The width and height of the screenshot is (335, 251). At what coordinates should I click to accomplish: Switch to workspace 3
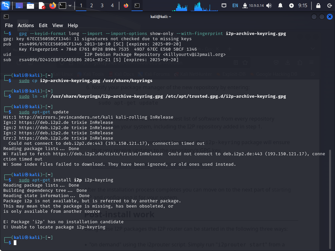pyautogui.click(x=102, y=6)
